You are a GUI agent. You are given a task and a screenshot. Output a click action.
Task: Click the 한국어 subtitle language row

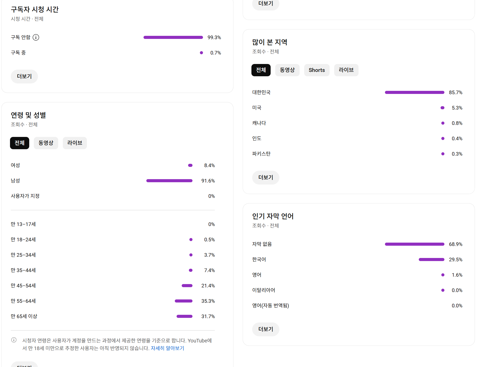click(x=259, y=260)
